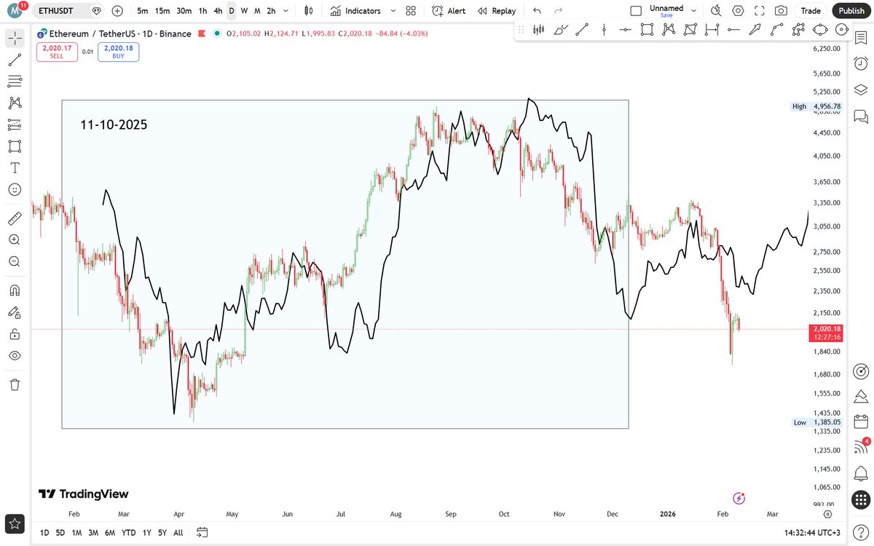Open the Help Center question icon
The width and height of the screenshot is (874, 546).
[x=861, y=532]
